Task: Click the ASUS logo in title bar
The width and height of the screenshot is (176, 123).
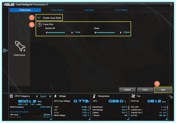Action: pyautogui.click(x=9, y=5)
